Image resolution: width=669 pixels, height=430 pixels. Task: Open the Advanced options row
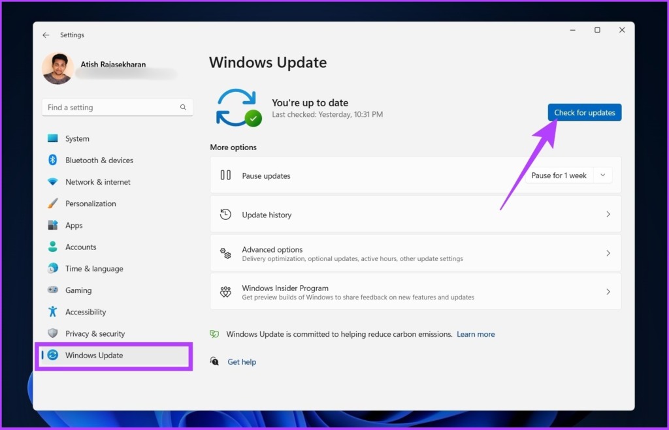tap(416, 253)
